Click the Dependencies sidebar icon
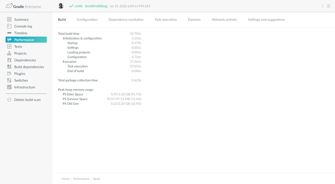This screenshot has width=335, height=184. [x=9, y=60]
